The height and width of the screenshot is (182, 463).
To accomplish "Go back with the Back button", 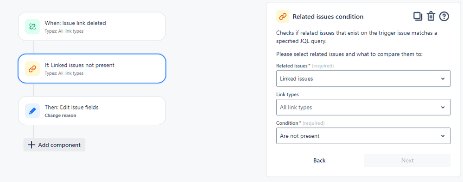I will tap(319, 160).
